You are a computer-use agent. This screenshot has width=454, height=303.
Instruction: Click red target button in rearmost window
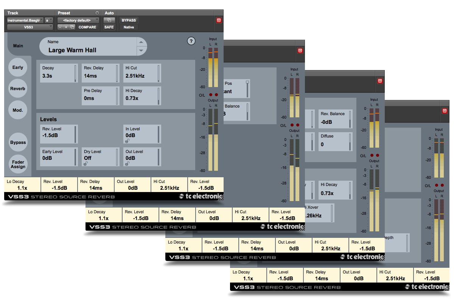point(445,111)
